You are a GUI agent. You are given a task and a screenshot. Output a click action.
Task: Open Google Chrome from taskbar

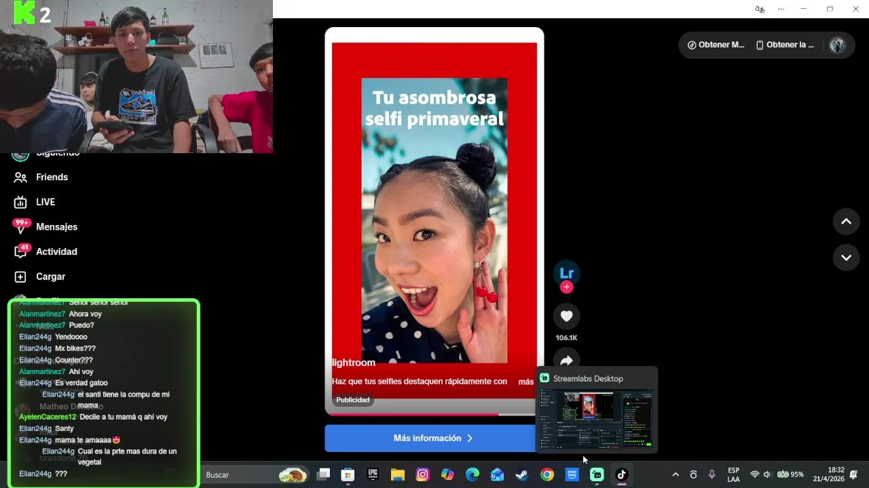click(547, 474)
